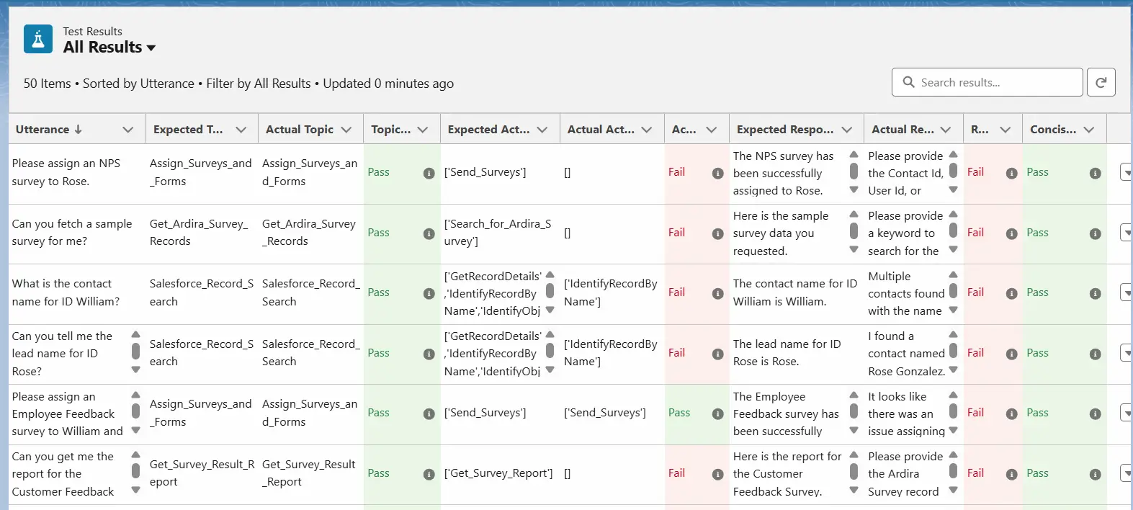Screen dimensions: 1133x510
Task: Click info icon for first row Conciseness Pass
Action: [x=1095, y=173]
